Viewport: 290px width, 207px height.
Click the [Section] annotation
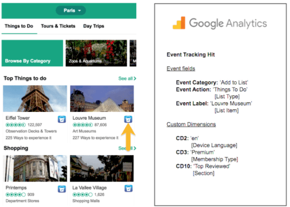coord(204,173)
